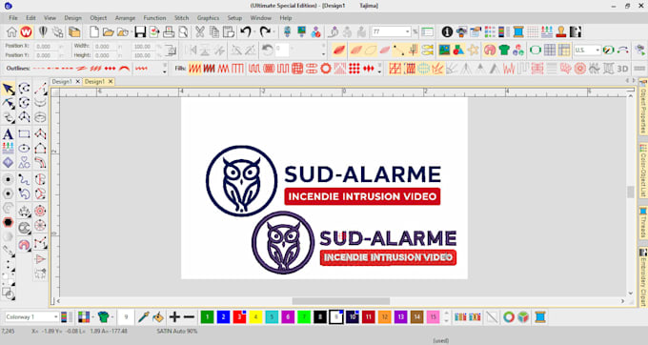The width and height of the screenshot is (648, 345).
Task: Open the Graphics menu
Action: coord(208,18)
